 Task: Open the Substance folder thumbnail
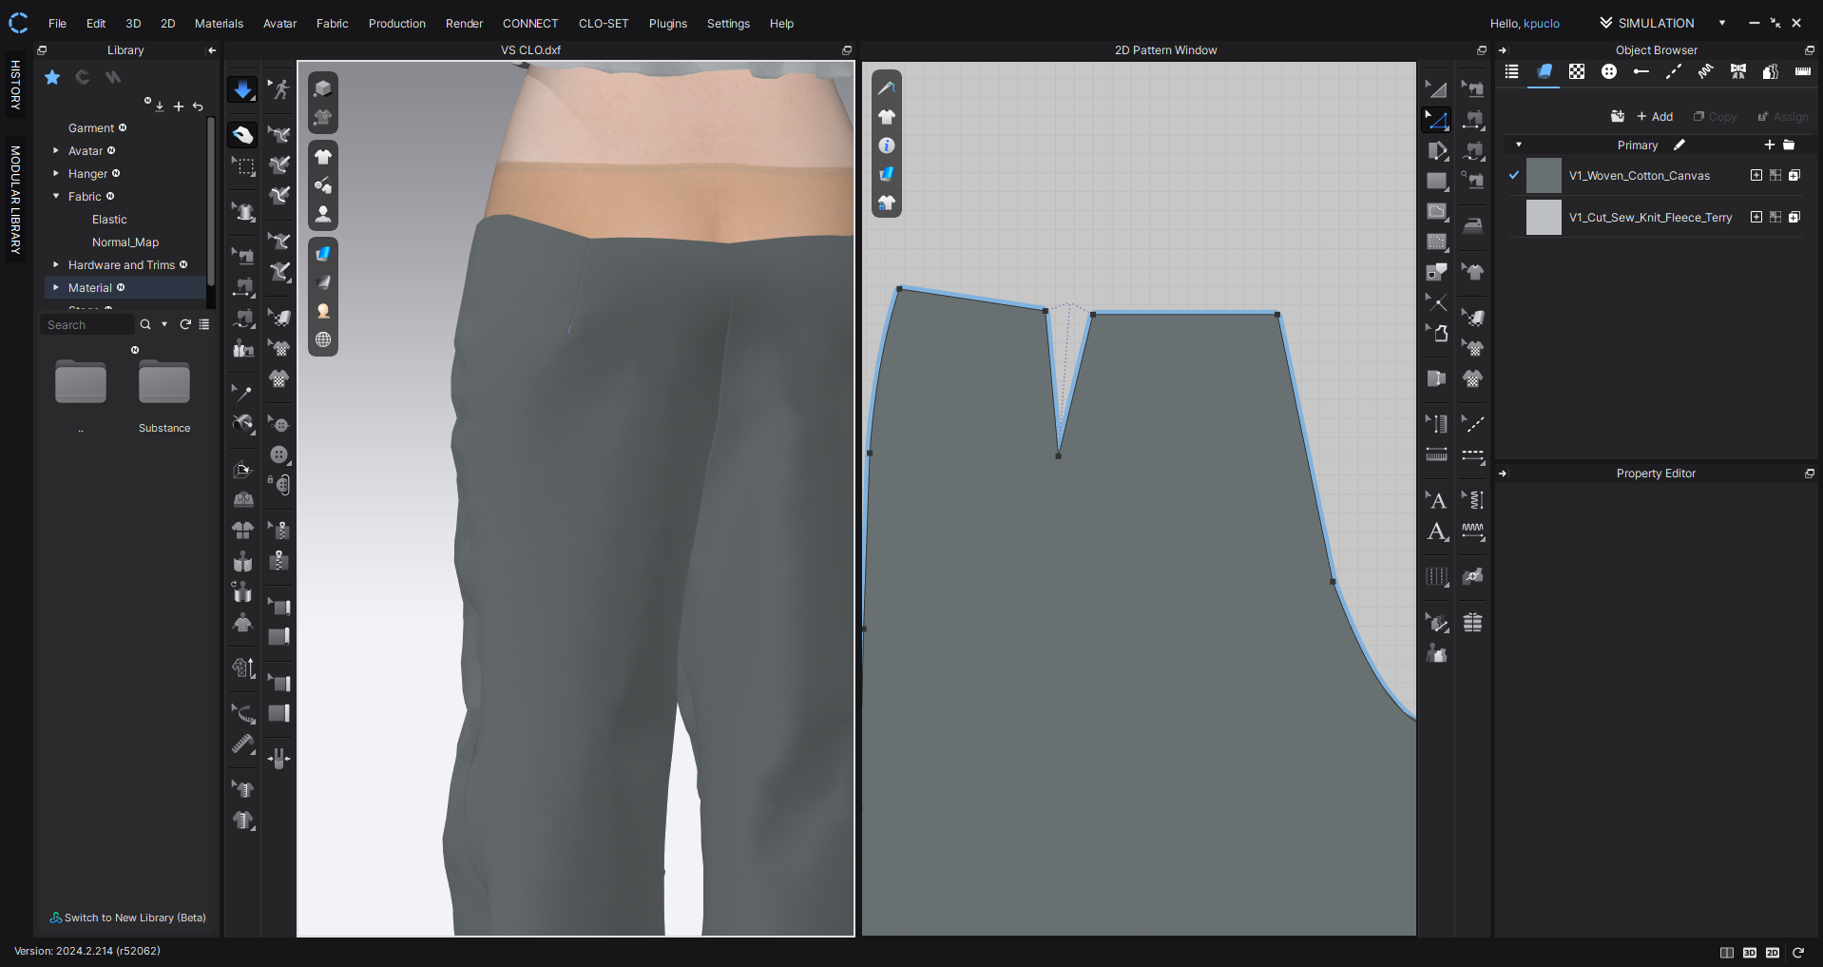[x=164, y=383]
